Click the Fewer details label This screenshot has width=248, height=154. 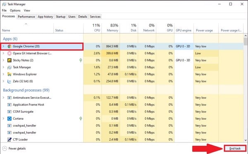[17, 149]
